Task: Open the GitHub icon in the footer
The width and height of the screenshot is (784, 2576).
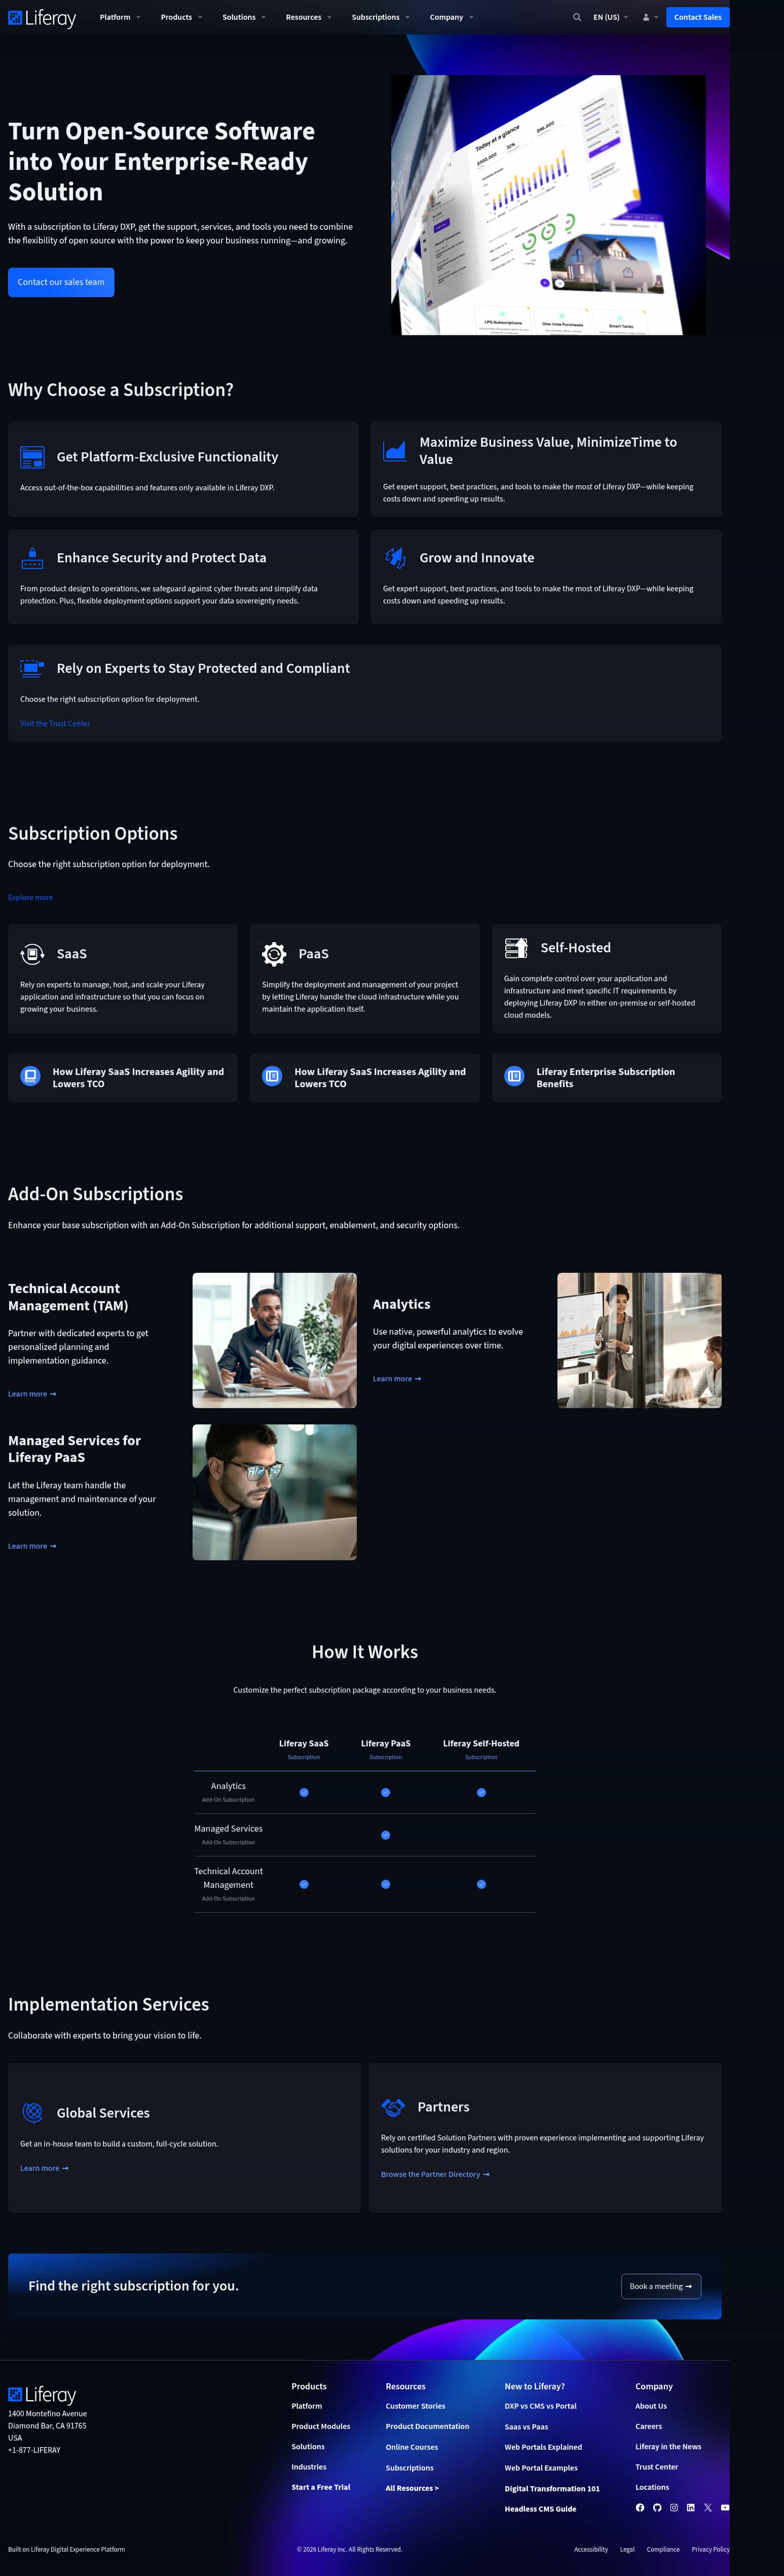Action: point(657,2507)
